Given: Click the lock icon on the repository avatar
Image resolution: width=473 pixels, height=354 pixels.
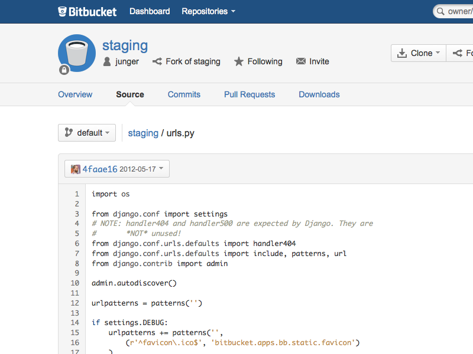Looking at the screenshot, I should pyautogui.click(x=63, y=70).
